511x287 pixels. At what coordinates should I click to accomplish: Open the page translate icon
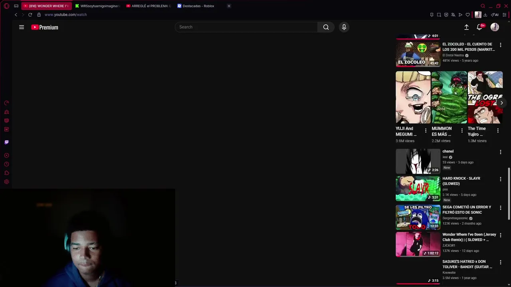(453, 15)
